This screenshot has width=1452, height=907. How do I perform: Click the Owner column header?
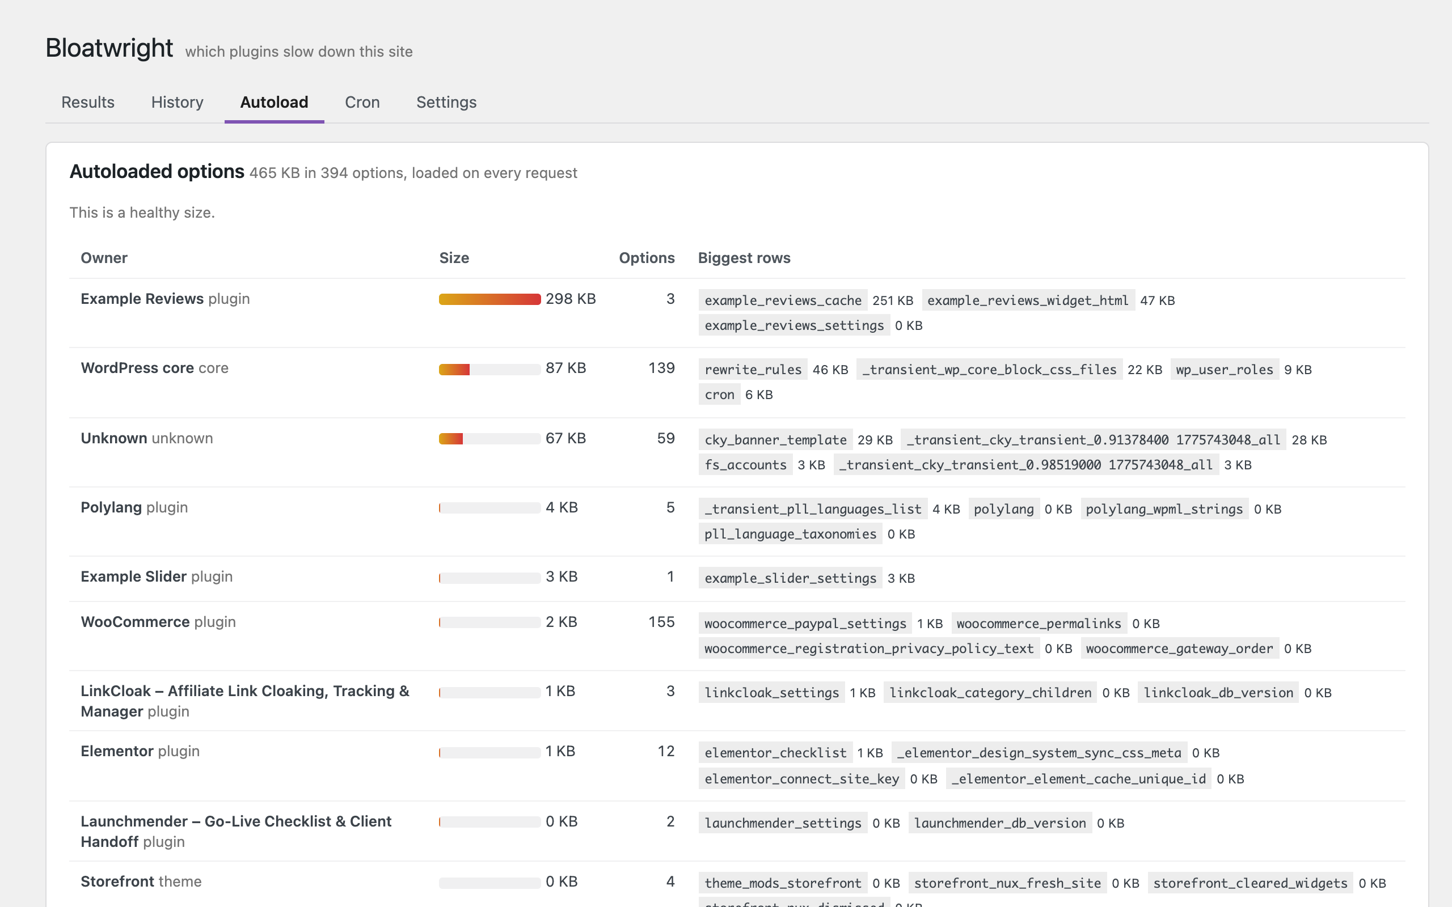click(104, 258)
